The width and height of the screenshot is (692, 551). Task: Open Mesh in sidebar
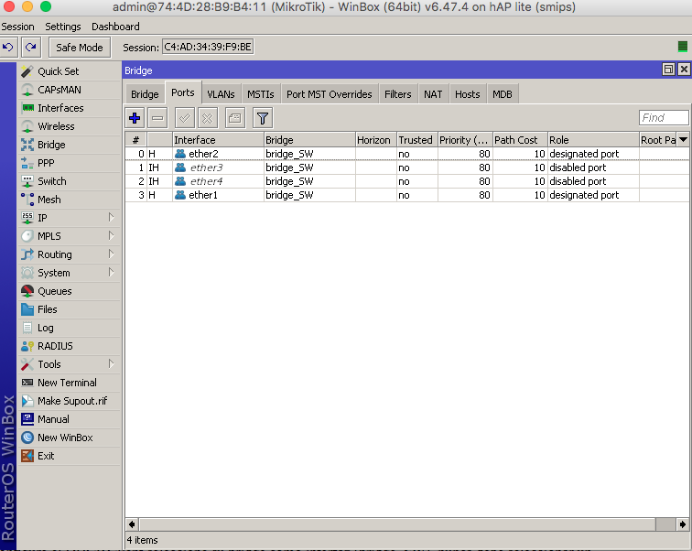69,200
